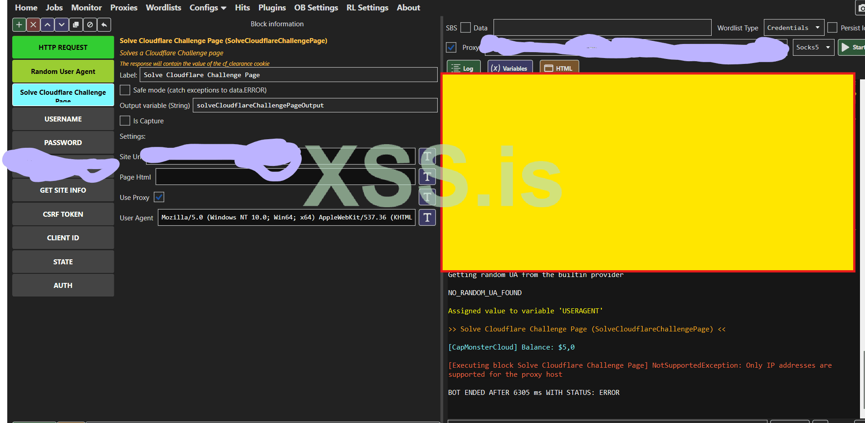The width and height of the screenshot is (865, 423).
Task: Click the Data input field
Action: (x=602, y=28)
